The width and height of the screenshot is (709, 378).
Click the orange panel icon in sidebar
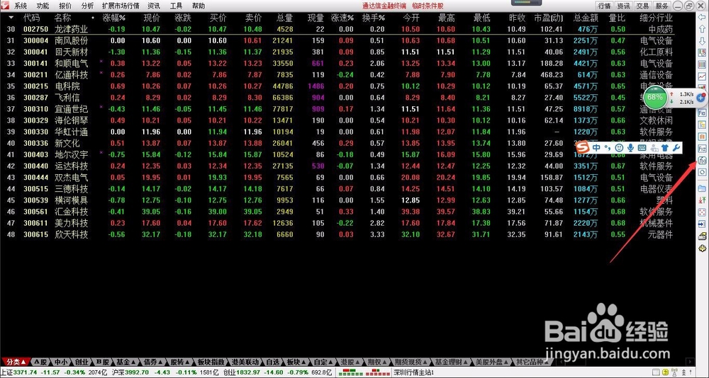tap(702, 136)
